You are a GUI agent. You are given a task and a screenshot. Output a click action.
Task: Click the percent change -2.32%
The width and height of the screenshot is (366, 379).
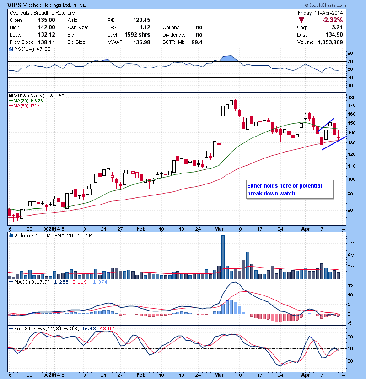click(x=332, y=20)
